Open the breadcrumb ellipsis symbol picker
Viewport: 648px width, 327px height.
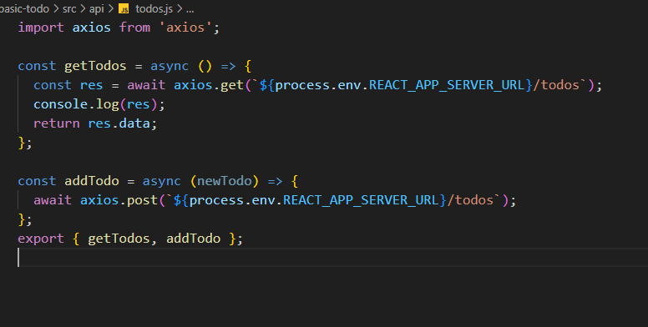pyautogui.click(x=190, y=9)
